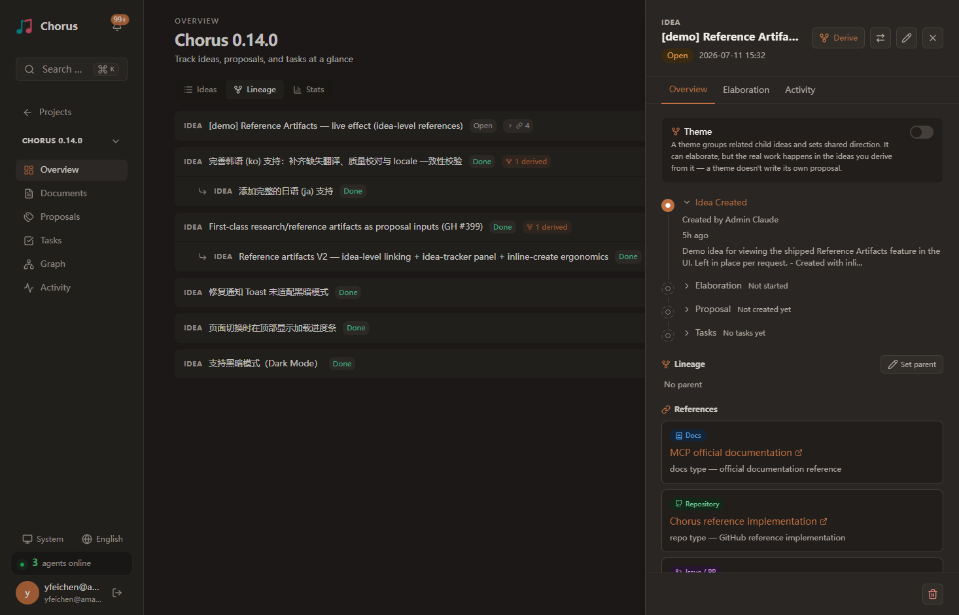Select the Overview tab in idea panel

point(688,90)
